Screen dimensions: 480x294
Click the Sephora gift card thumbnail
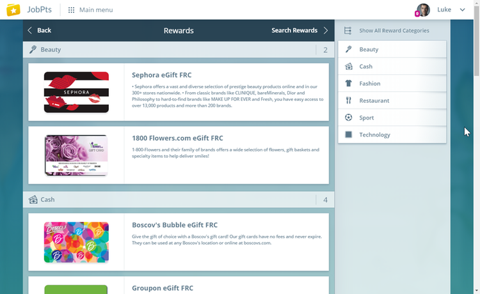[76, 92]
